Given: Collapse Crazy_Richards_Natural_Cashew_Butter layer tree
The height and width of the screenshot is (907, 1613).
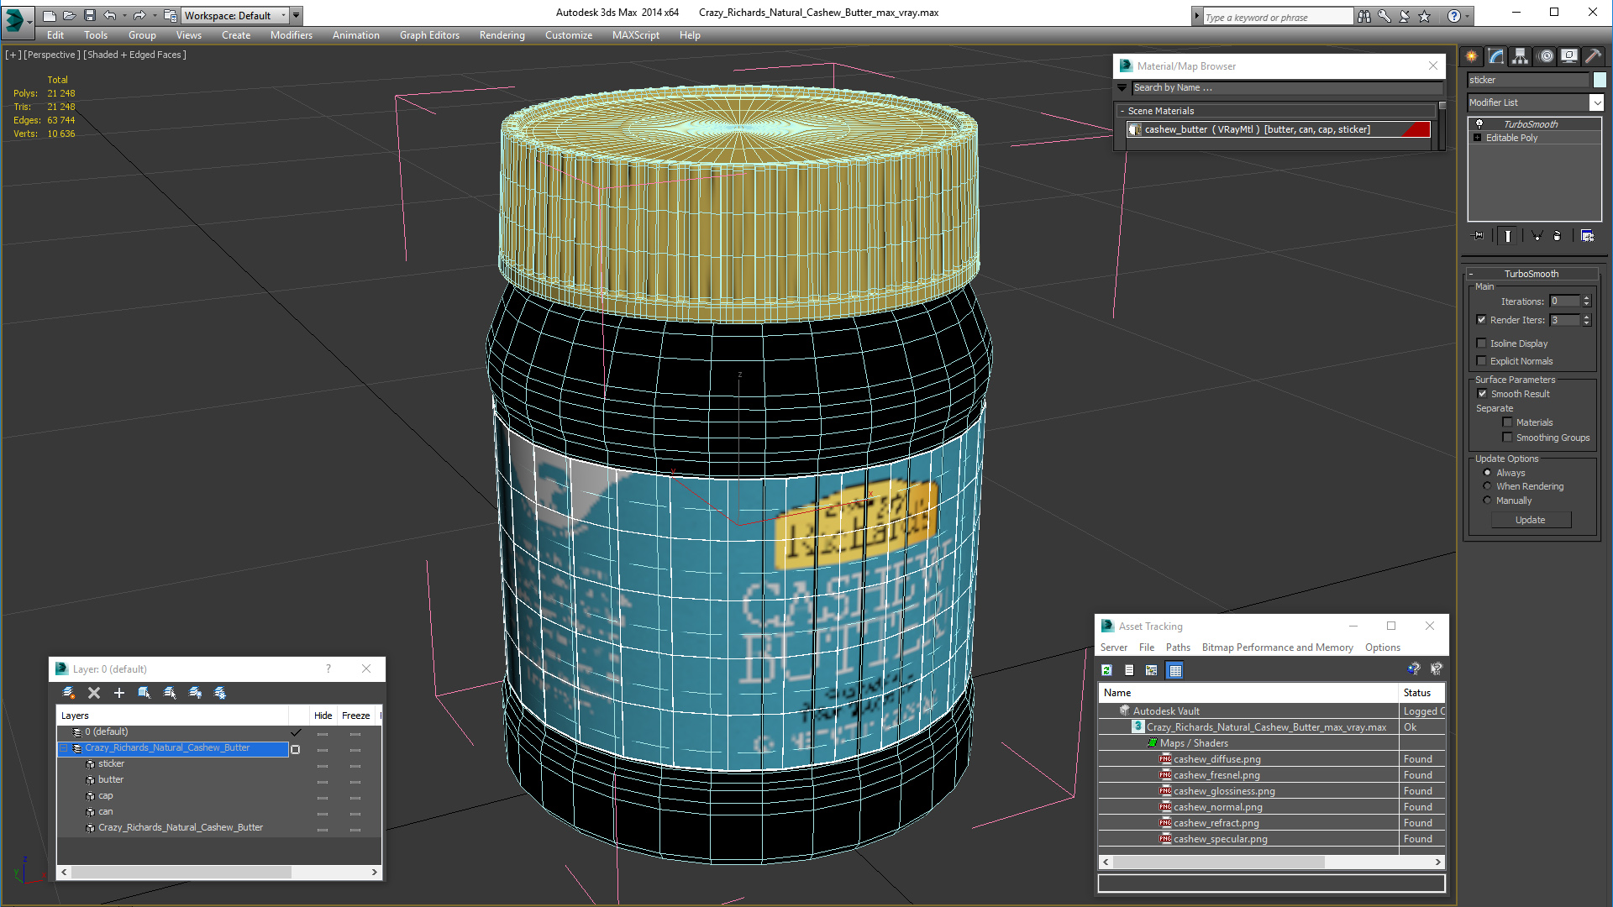Looking at the screenshot, I should [x=63, y=747].
